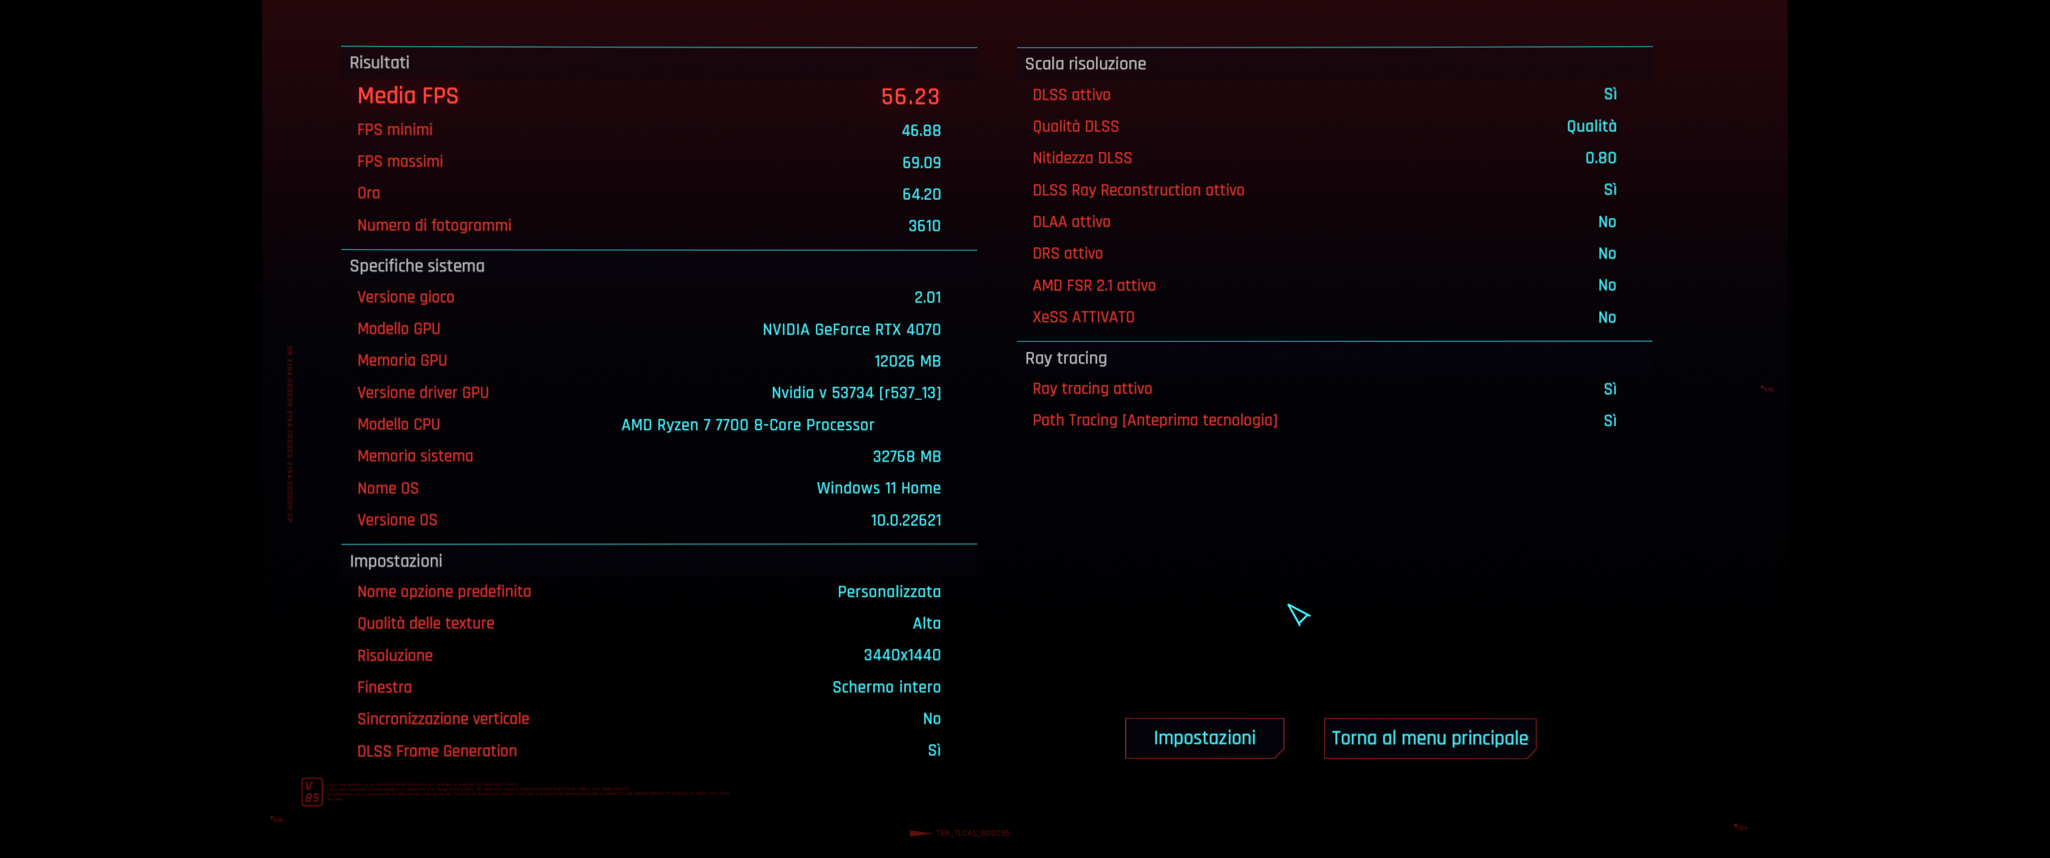Click the Modello CPU Ryzen 7 7700 entry
This screenshot has height=858, width=2050.
click(x=747, y=425)
